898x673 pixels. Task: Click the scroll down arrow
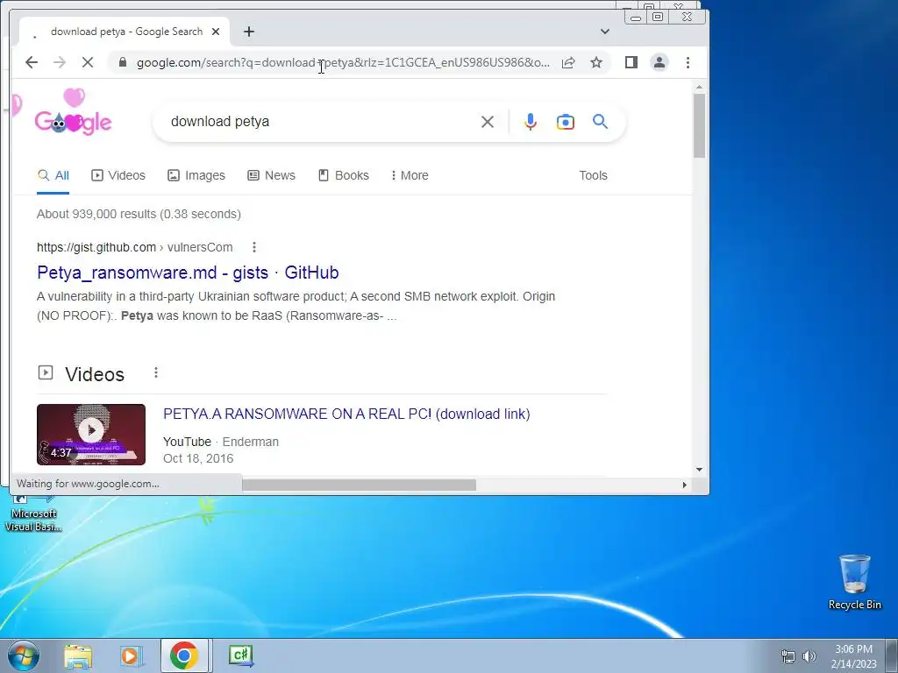(x=699, y=470)
